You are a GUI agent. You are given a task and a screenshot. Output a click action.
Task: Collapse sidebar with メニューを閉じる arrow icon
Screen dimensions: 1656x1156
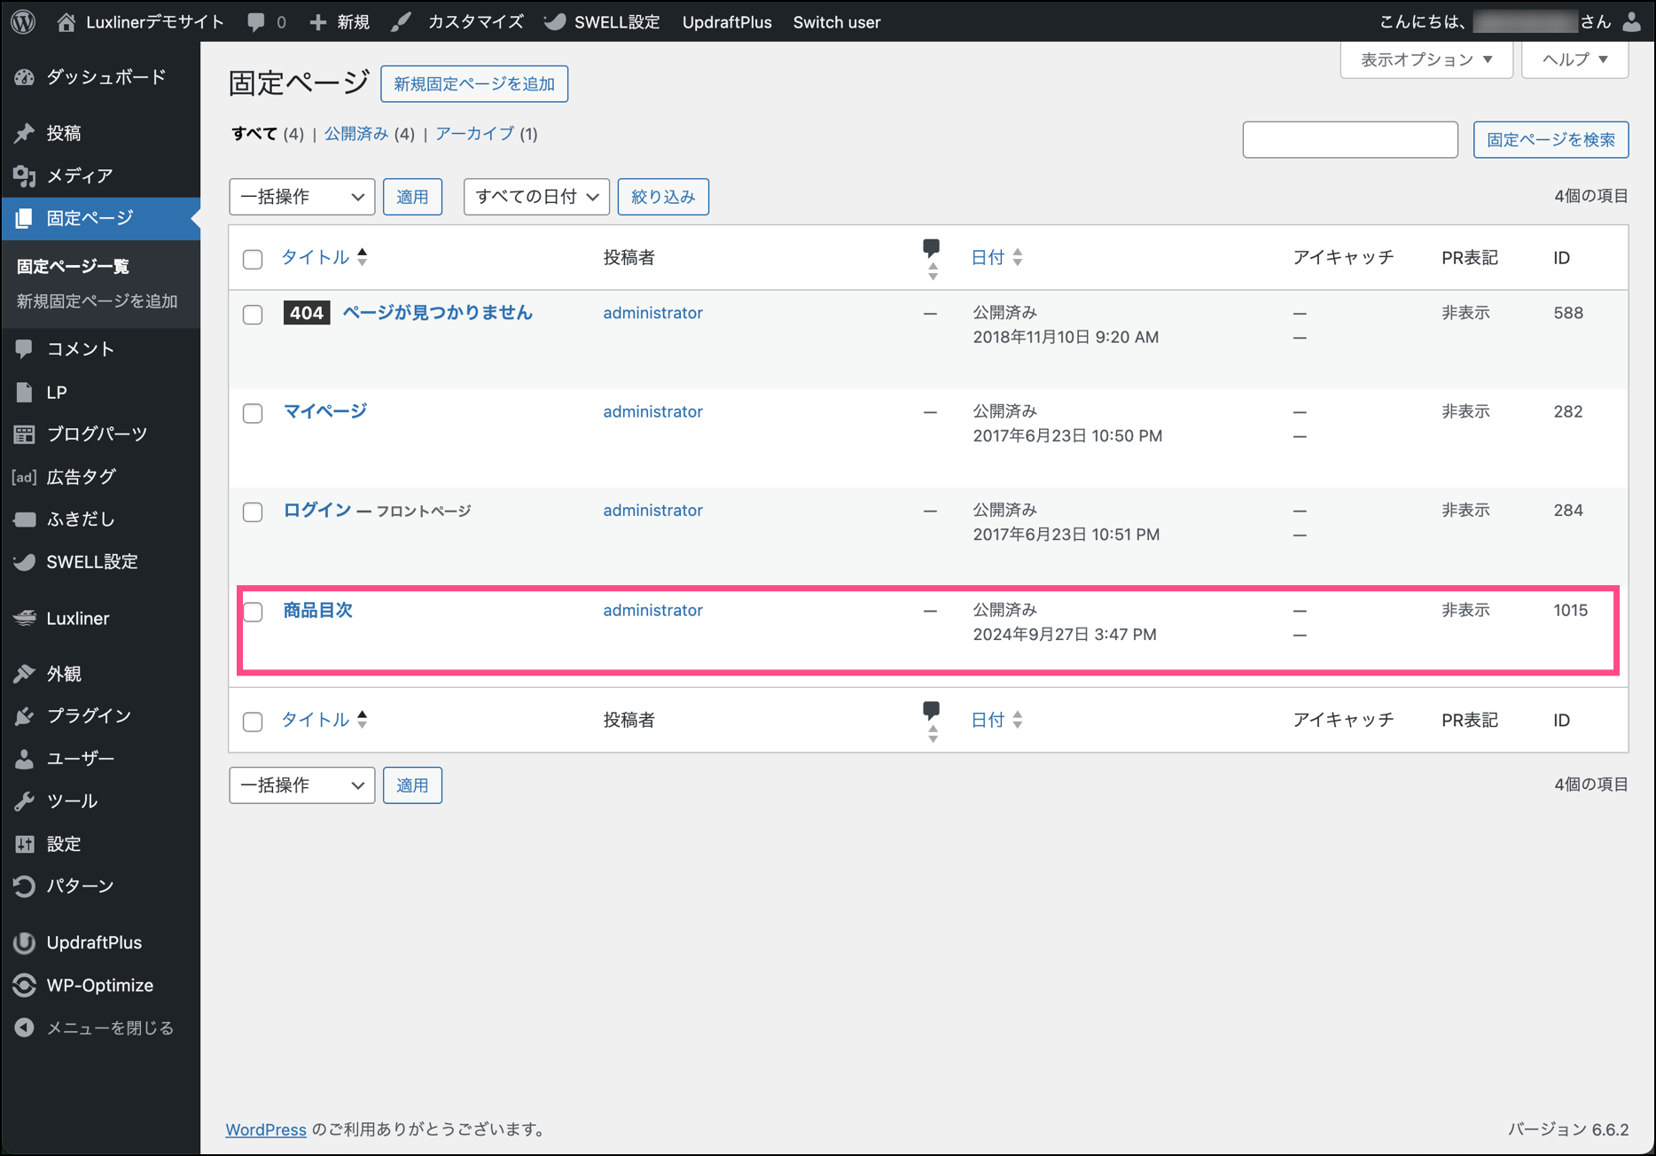(x=25, y=1028)
